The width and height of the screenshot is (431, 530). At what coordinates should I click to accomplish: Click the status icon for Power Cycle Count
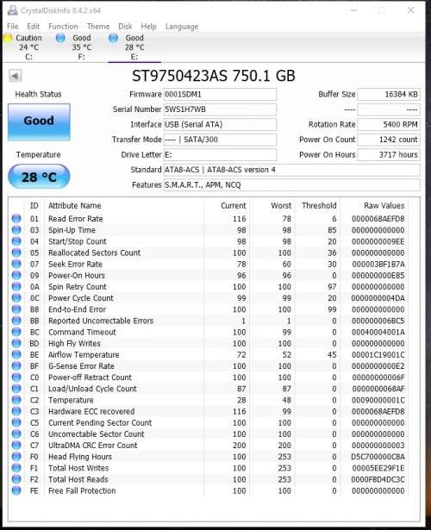tap(16, 298)
